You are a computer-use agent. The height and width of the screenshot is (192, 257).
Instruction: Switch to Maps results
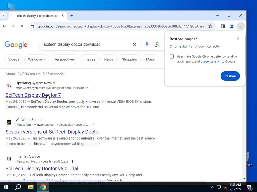(150, 59)
